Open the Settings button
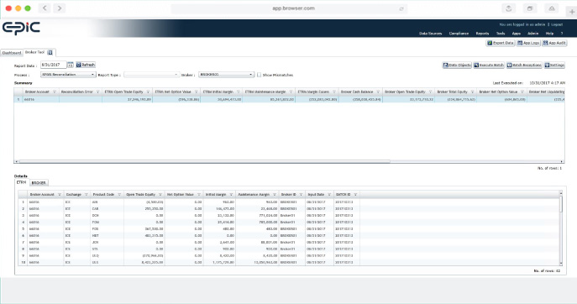The width and height of the screenshot is (577, 304). [x=554, y=66]
